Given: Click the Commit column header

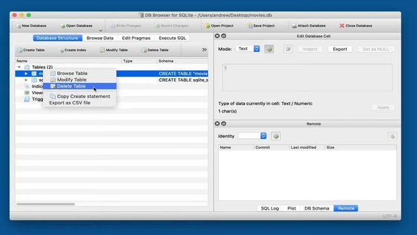Looking at the screenshot, I should click(272, 148).
